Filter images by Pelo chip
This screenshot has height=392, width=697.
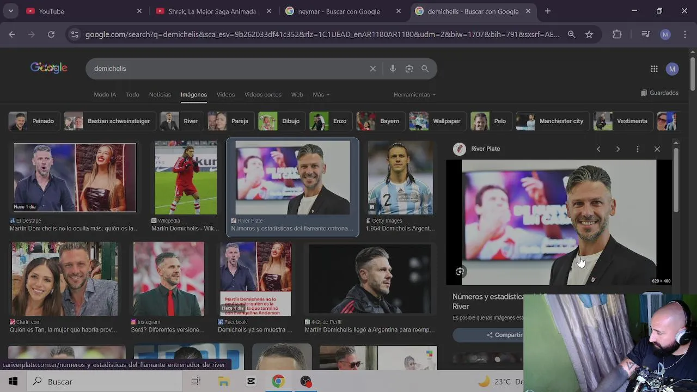[491, 121]
